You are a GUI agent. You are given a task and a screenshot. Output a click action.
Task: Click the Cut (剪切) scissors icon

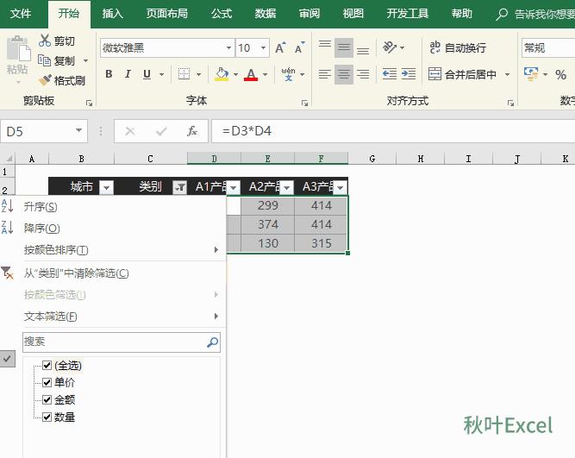pos(45,41)
